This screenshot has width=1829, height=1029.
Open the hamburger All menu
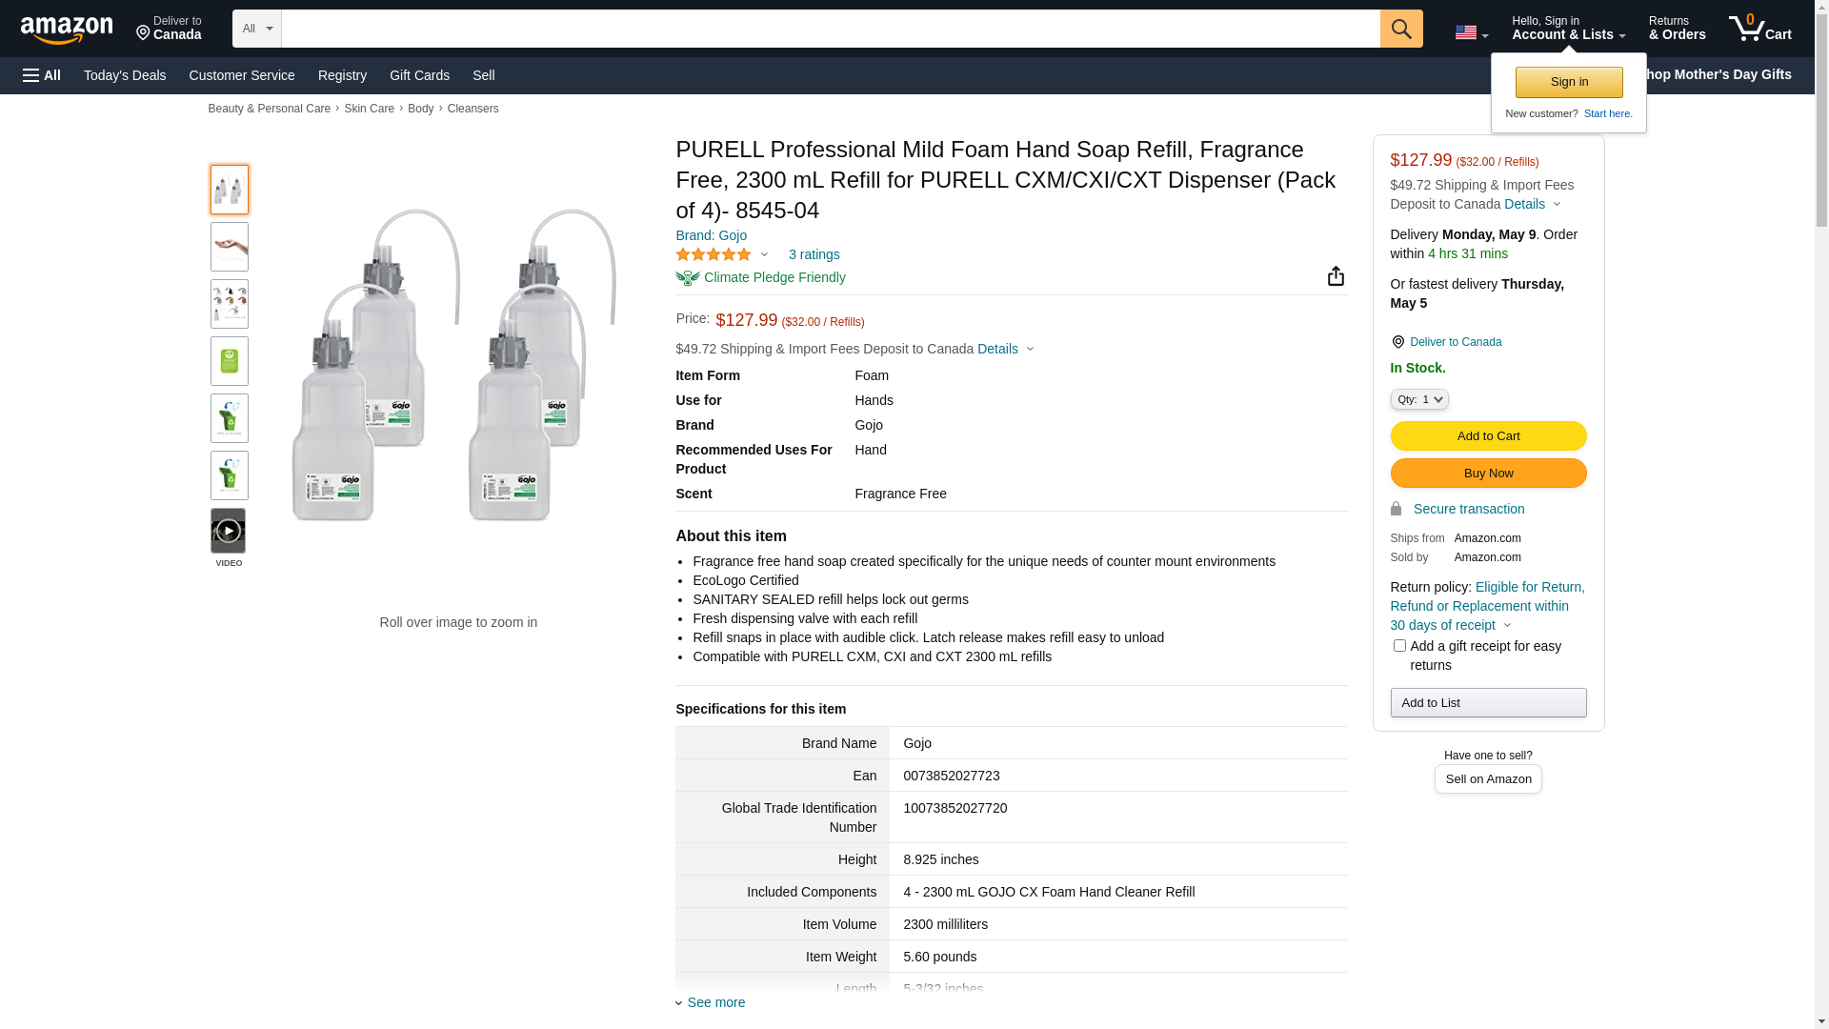[42, 75]
